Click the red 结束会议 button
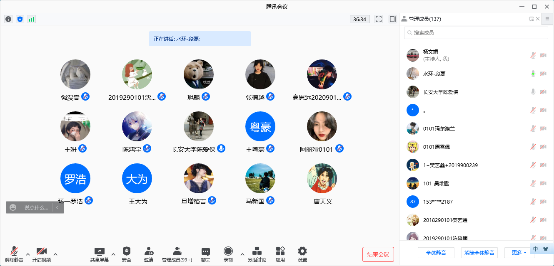The height and width of the screenshot is (266, 554). point(378,254)
